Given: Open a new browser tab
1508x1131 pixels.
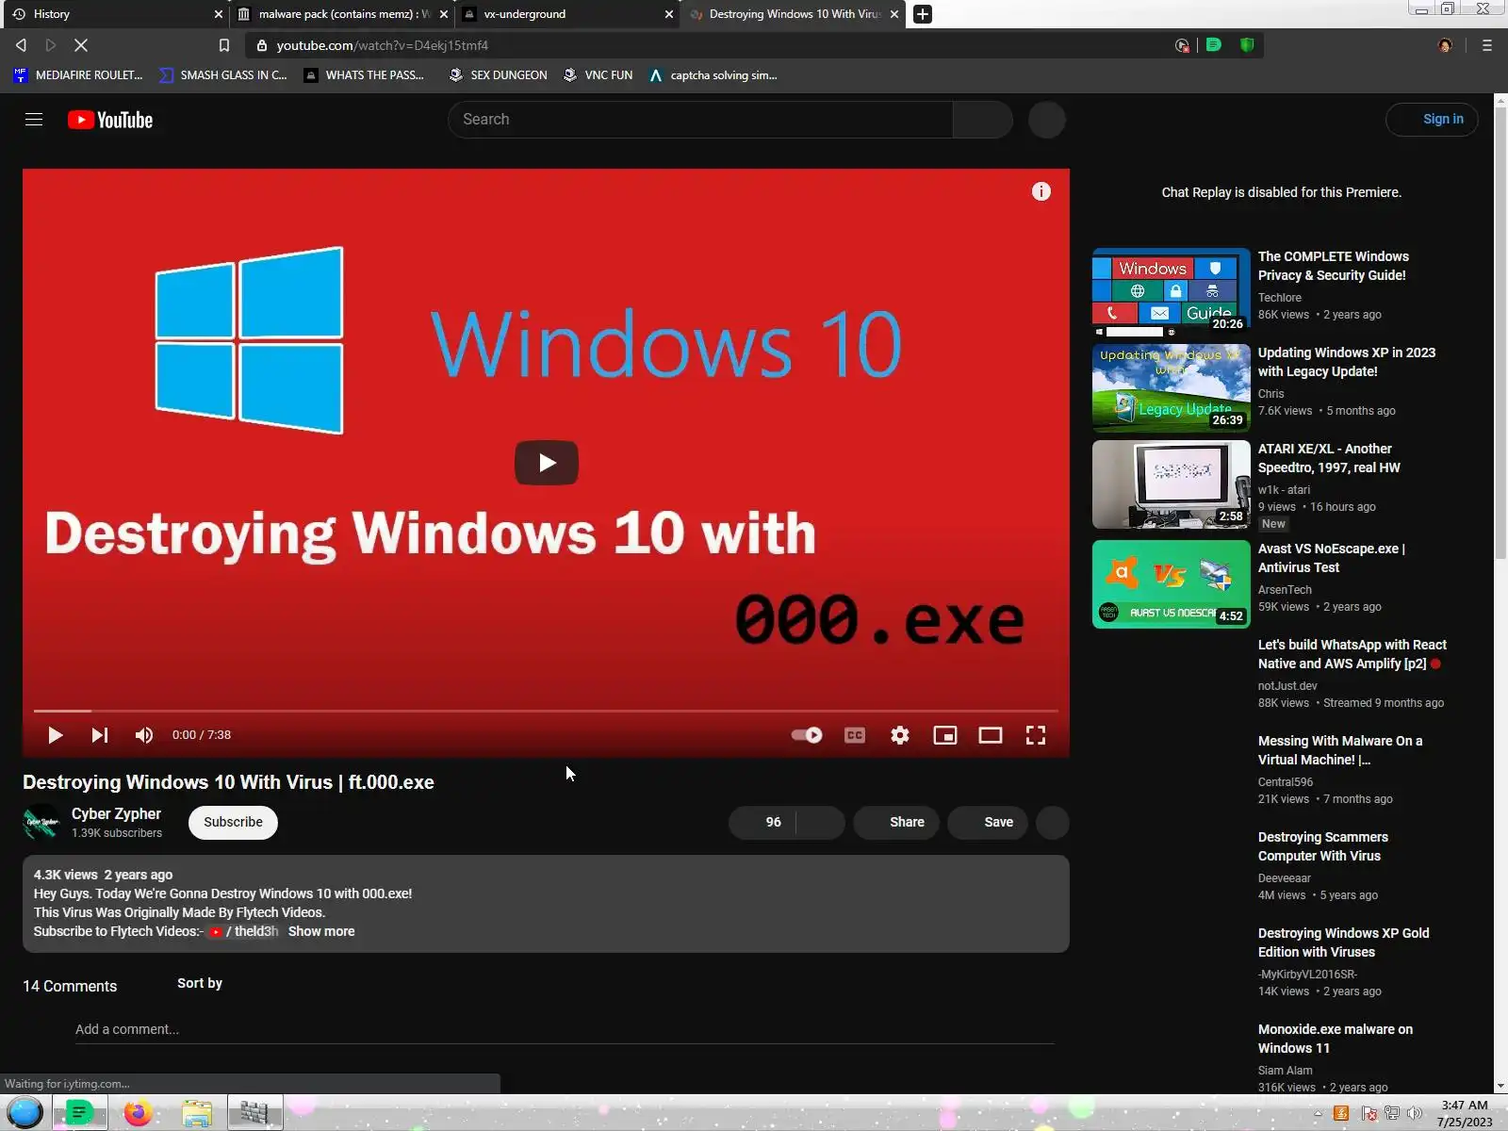Looking at the screenshot, I should pyautogui.click(x=923, y=14).
